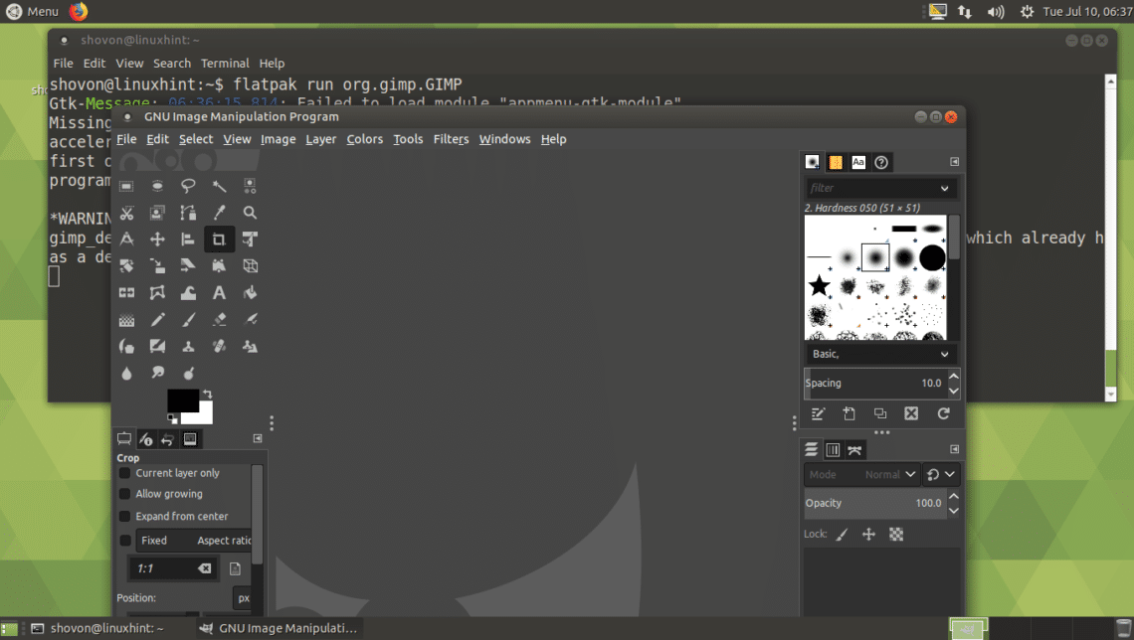The image size is (1134, 640).
Task: Reset to default black and white colors
Action: 172,418
